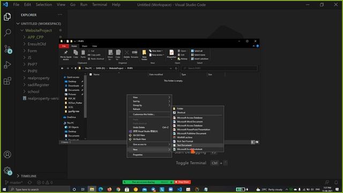Expand the EresultOld folder
Screen dimensions: 343x193
pos(24,44)
